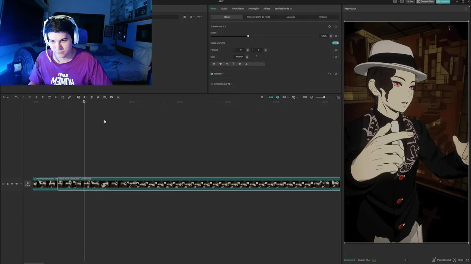Adjust the timeline zoom slider handle
471x264 pixels.
click(324, 97)
